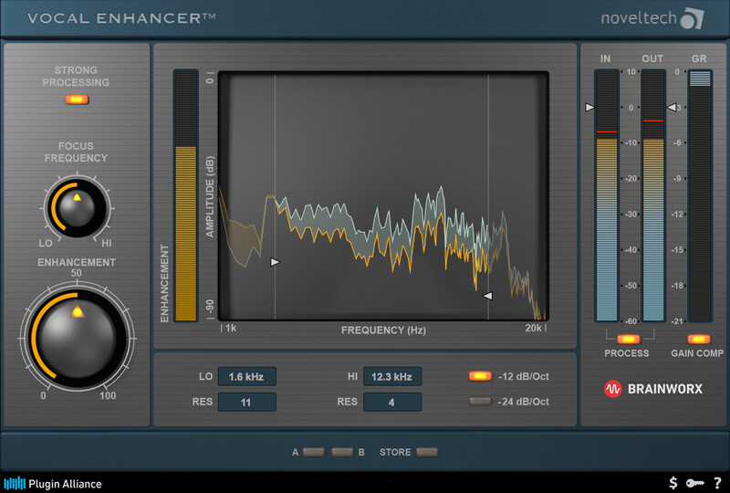Click the question mark help icon
The height and width of the screenshot is (493, 730).
point(717,483)
